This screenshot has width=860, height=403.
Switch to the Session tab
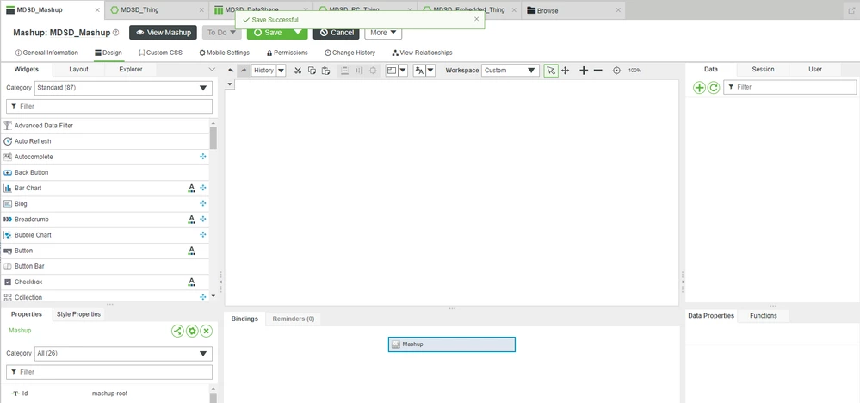click(763, 70)
